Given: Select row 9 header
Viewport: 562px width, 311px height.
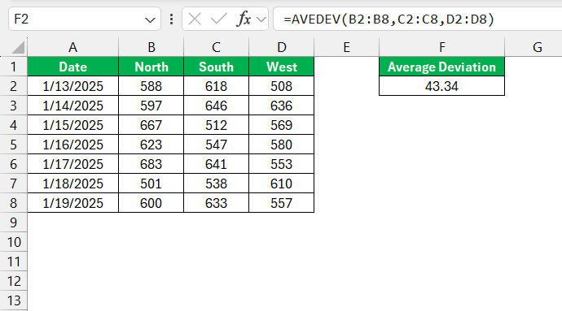Looking at the screenshot, I should pos(14,222).
